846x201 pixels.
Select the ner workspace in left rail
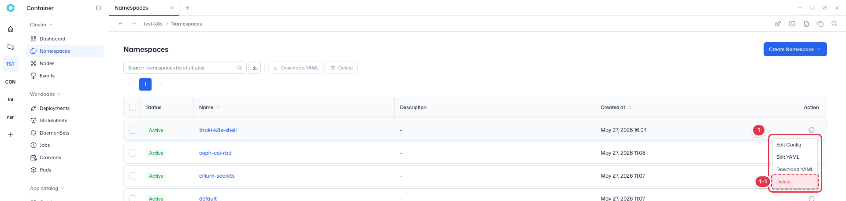tap(11, 117)
